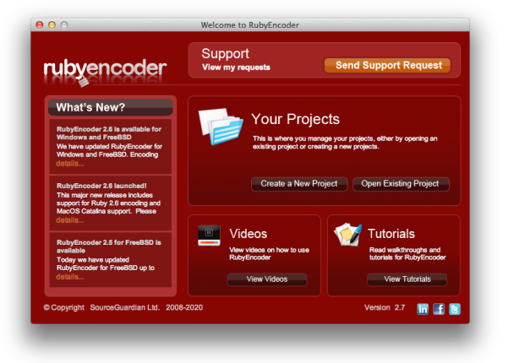The image size is (508, 363).
Task: Open the Twitter social icon
Action: pos(455,309)
